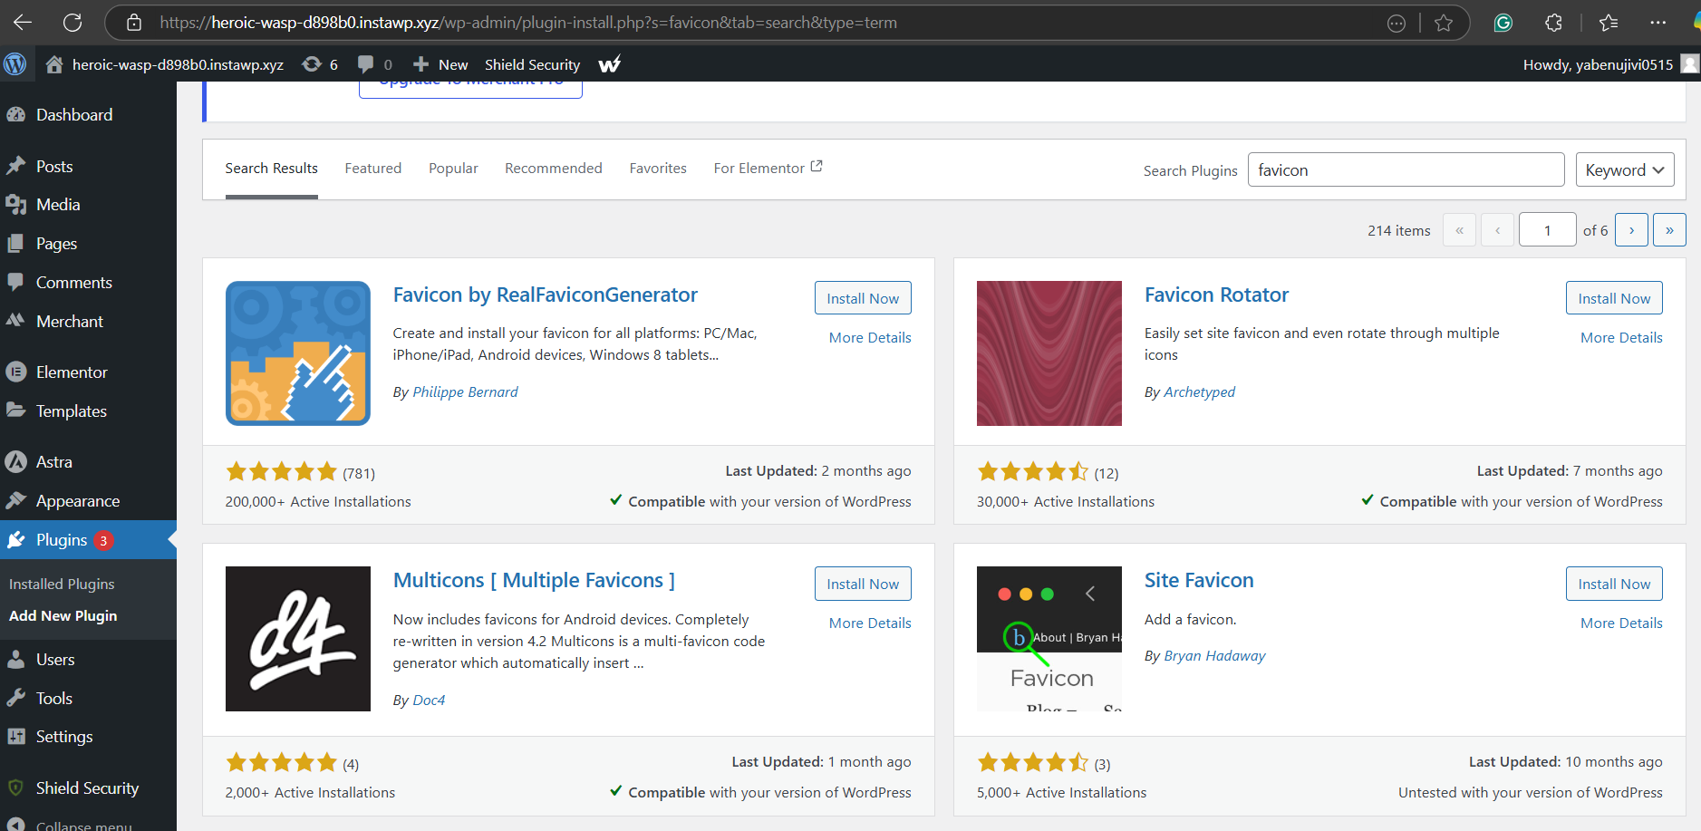Screen dimensions: 1701x831
Task: Install Site Favicon plugin
Action: 1614,584
